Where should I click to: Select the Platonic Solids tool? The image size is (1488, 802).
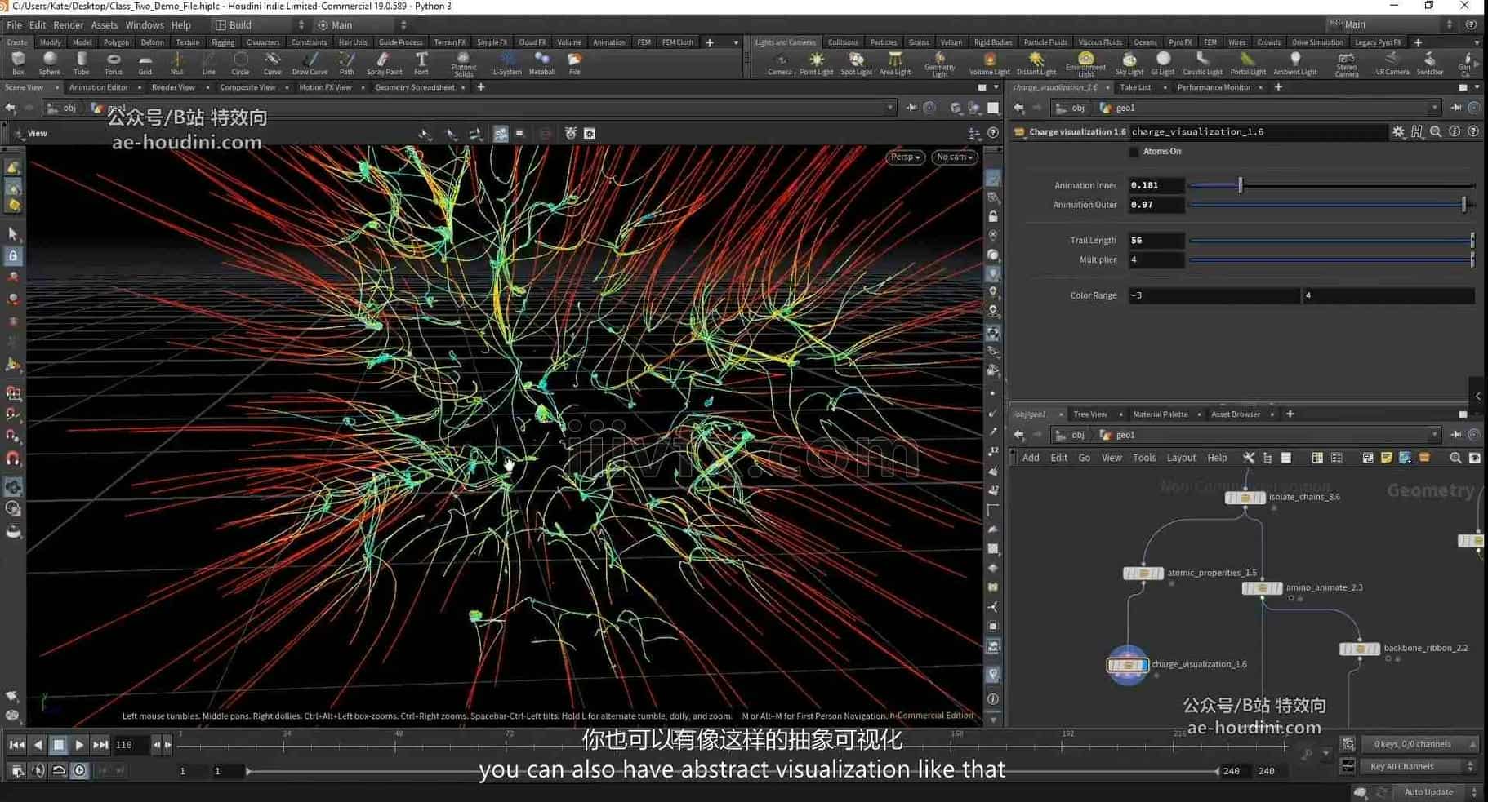coord(464,64)
